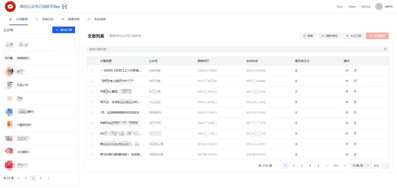Click the admin username text

[389, 7]
